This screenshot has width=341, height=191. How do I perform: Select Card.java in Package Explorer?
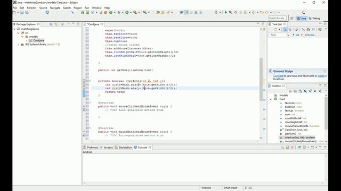[38, 40]
